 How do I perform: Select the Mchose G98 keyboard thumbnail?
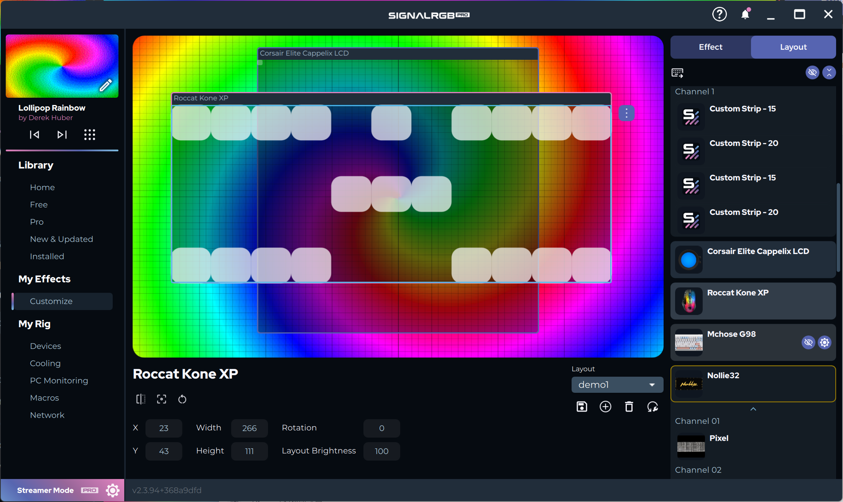(689, 343)
